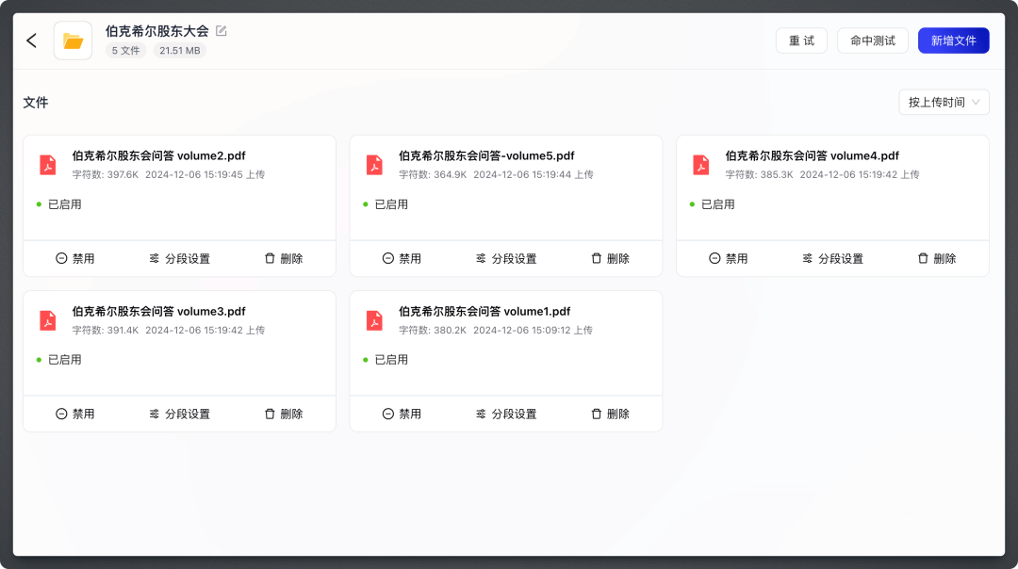Open 分段设置 for volume2.pdf
1018x569 pixels.
[180, 258]
